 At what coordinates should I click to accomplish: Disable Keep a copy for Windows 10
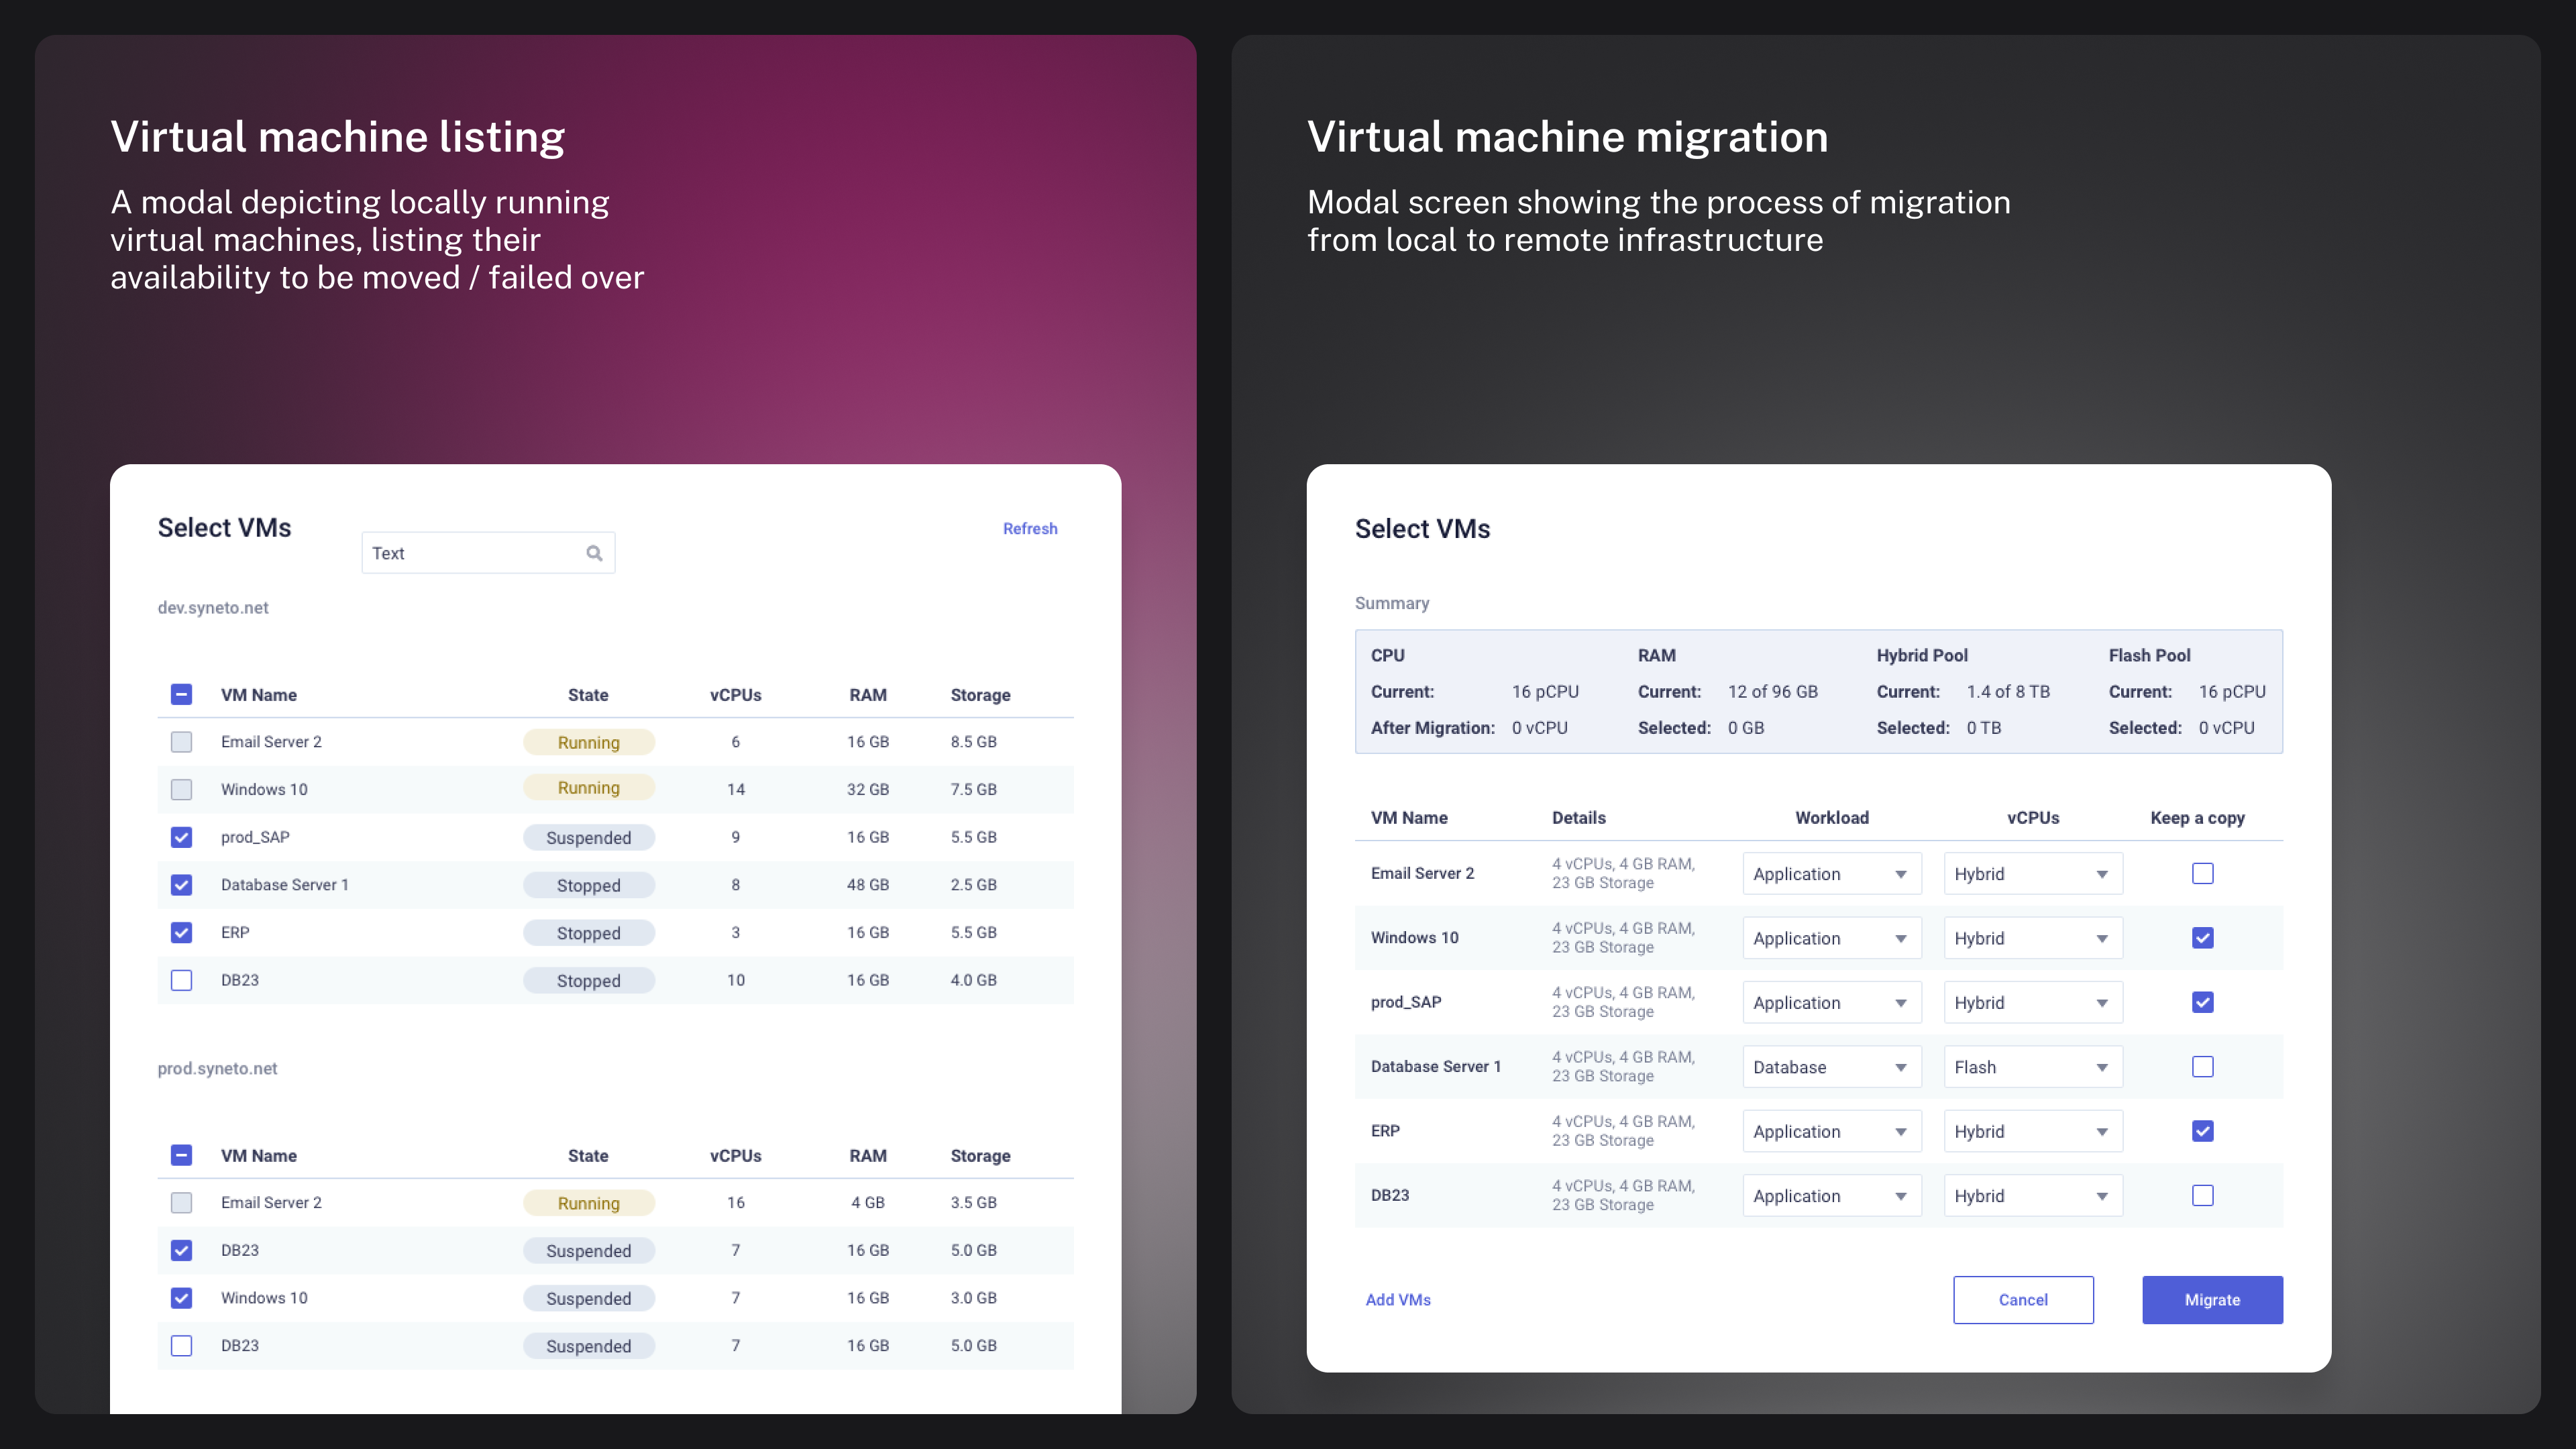[x=2202, y=938]
